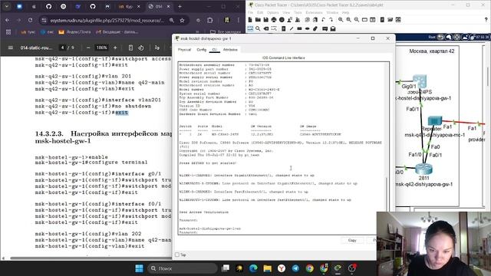Click the browser address bar URL
This screenshot has width=491, height=276.
point(107,21)
